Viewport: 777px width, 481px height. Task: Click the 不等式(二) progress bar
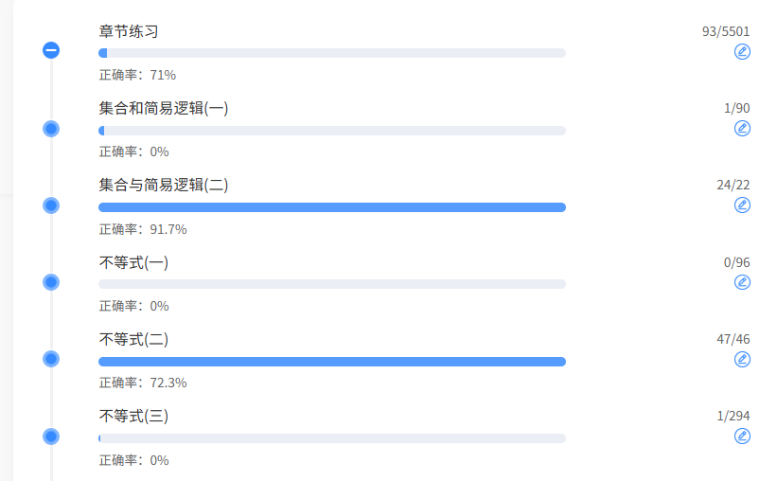331,362
